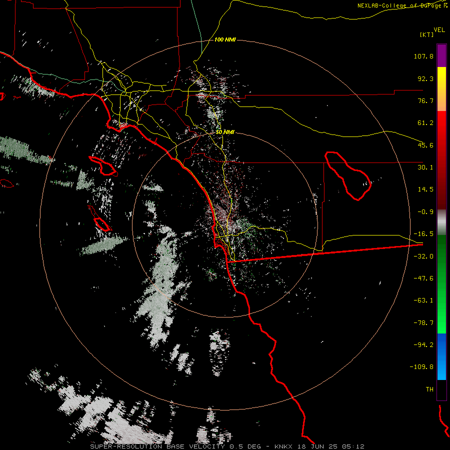Click the 50 NMI range ring label

pyautogui.click(x=225, y=132)
